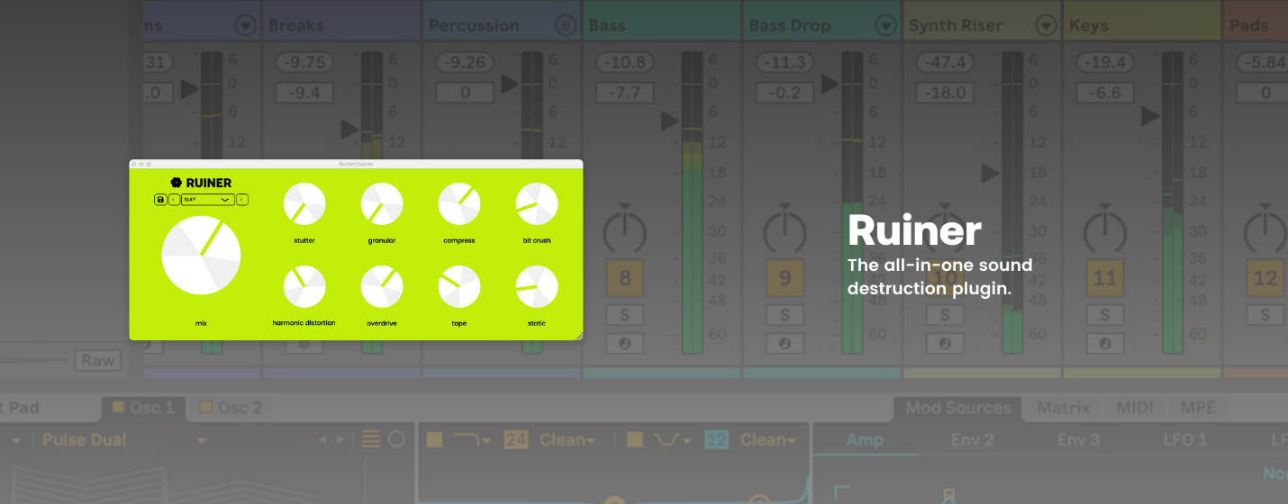Click the bit crush knob
Screen dimensions: 1288x504
537,204
